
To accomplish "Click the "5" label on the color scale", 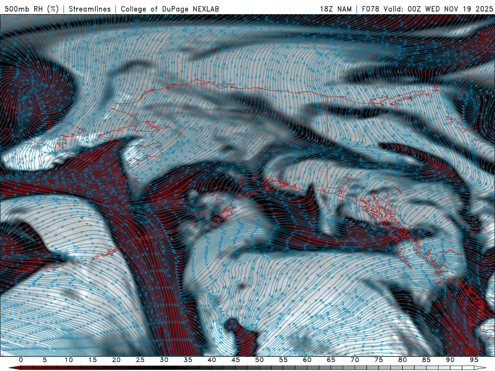I will (x=45, y=360).
